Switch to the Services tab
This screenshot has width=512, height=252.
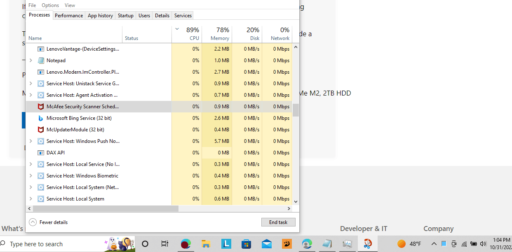183,16
